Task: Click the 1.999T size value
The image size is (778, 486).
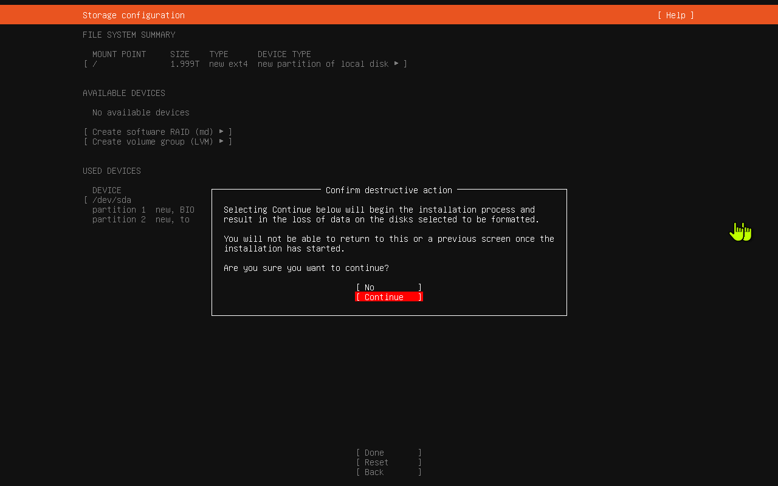Action: coord(185,64)
